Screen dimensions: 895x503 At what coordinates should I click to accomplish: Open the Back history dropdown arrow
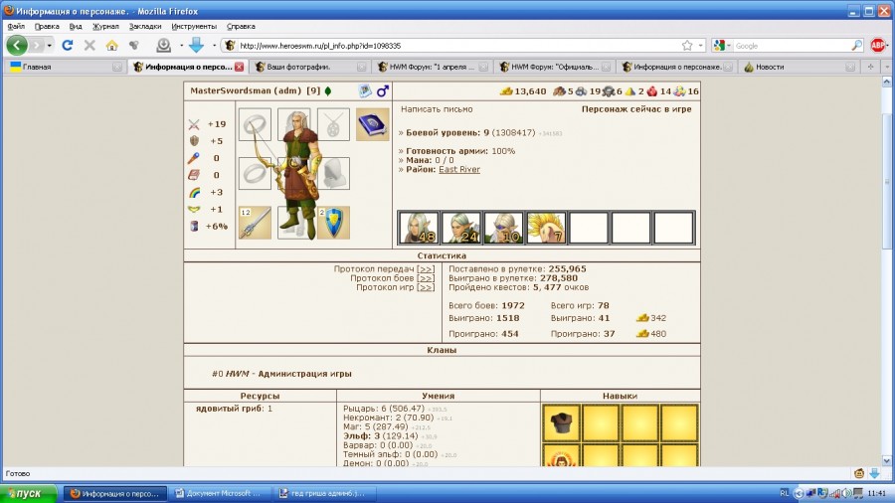click(x=49, y=46)
